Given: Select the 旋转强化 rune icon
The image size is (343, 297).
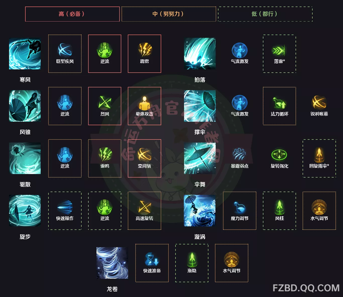Looking at the screenshot, I should coord(279,155).
